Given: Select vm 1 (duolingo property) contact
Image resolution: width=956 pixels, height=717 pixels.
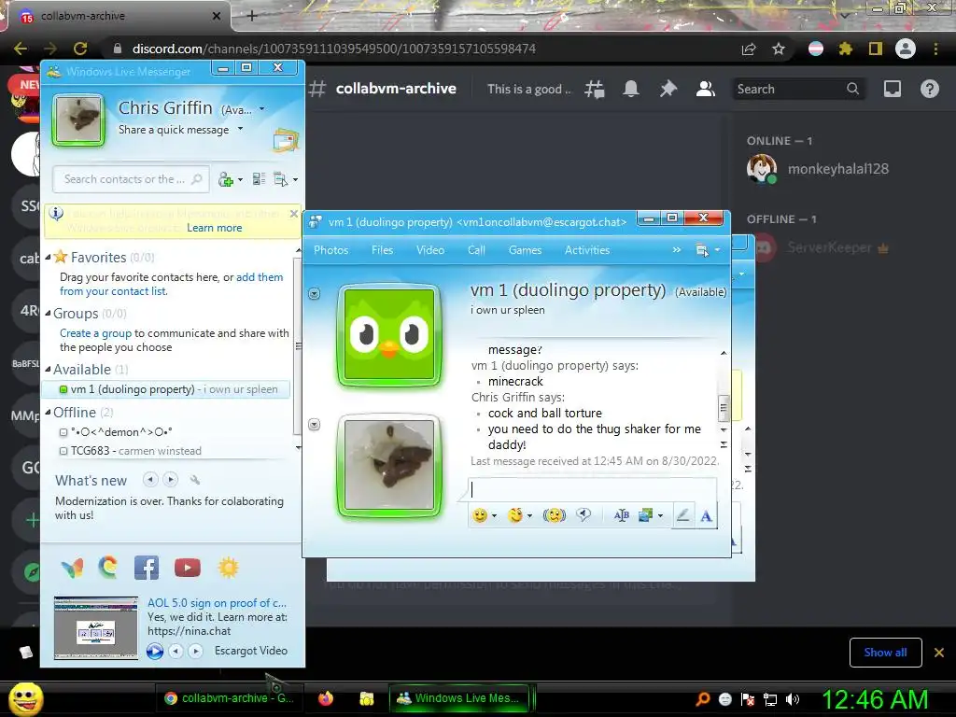Looking at the screenshot, I should (166, 389).
